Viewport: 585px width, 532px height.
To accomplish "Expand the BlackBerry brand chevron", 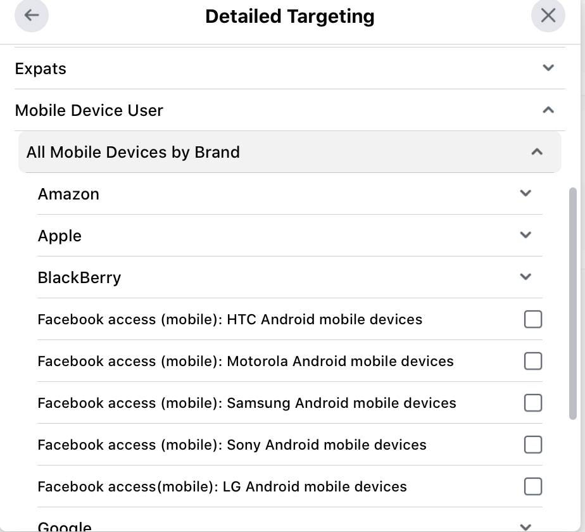I will tap(525, 277).
